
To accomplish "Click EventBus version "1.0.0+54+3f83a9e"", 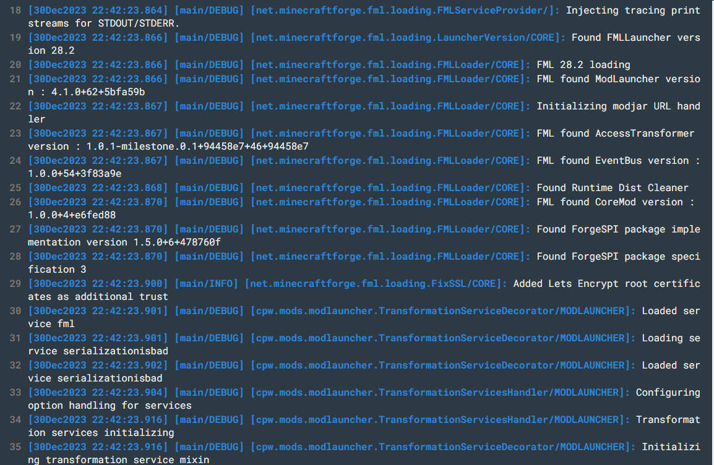I will coord(75,174).
